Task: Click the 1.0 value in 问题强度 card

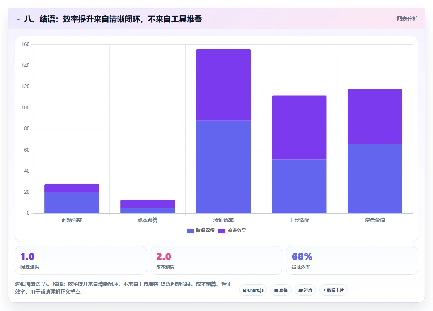Action: [27, 256]
